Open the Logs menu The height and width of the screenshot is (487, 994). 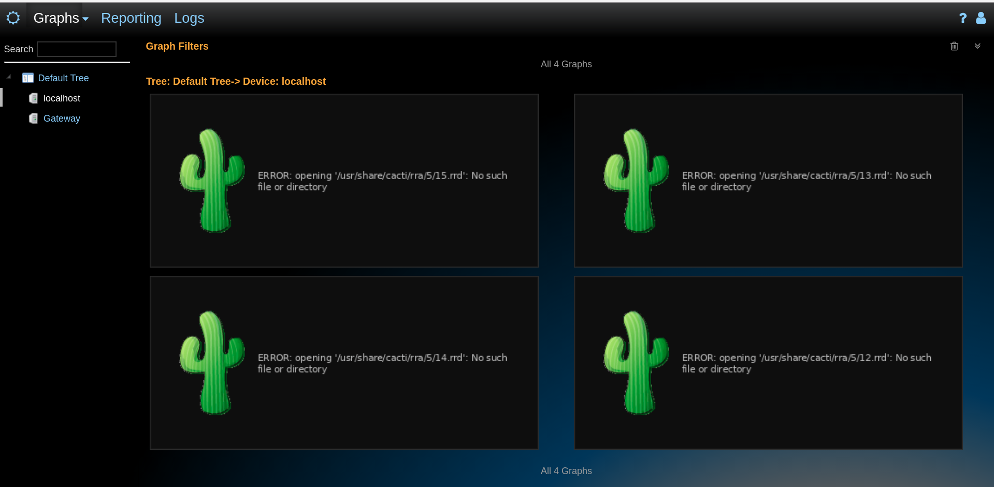189,18
